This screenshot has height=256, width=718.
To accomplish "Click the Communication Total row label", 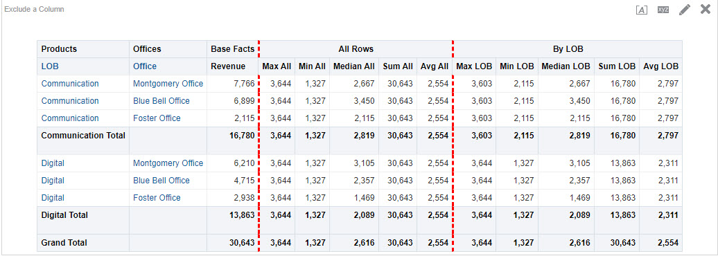I will tap(83, 136).
